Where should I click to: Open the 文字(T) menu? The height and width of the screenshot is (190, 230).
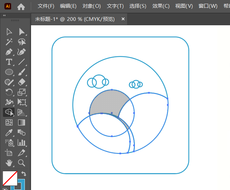(115, 6)
